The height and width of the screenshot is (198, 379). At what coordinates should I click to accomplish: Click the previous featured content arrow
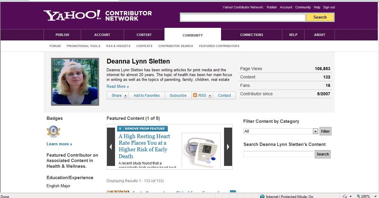111,147
